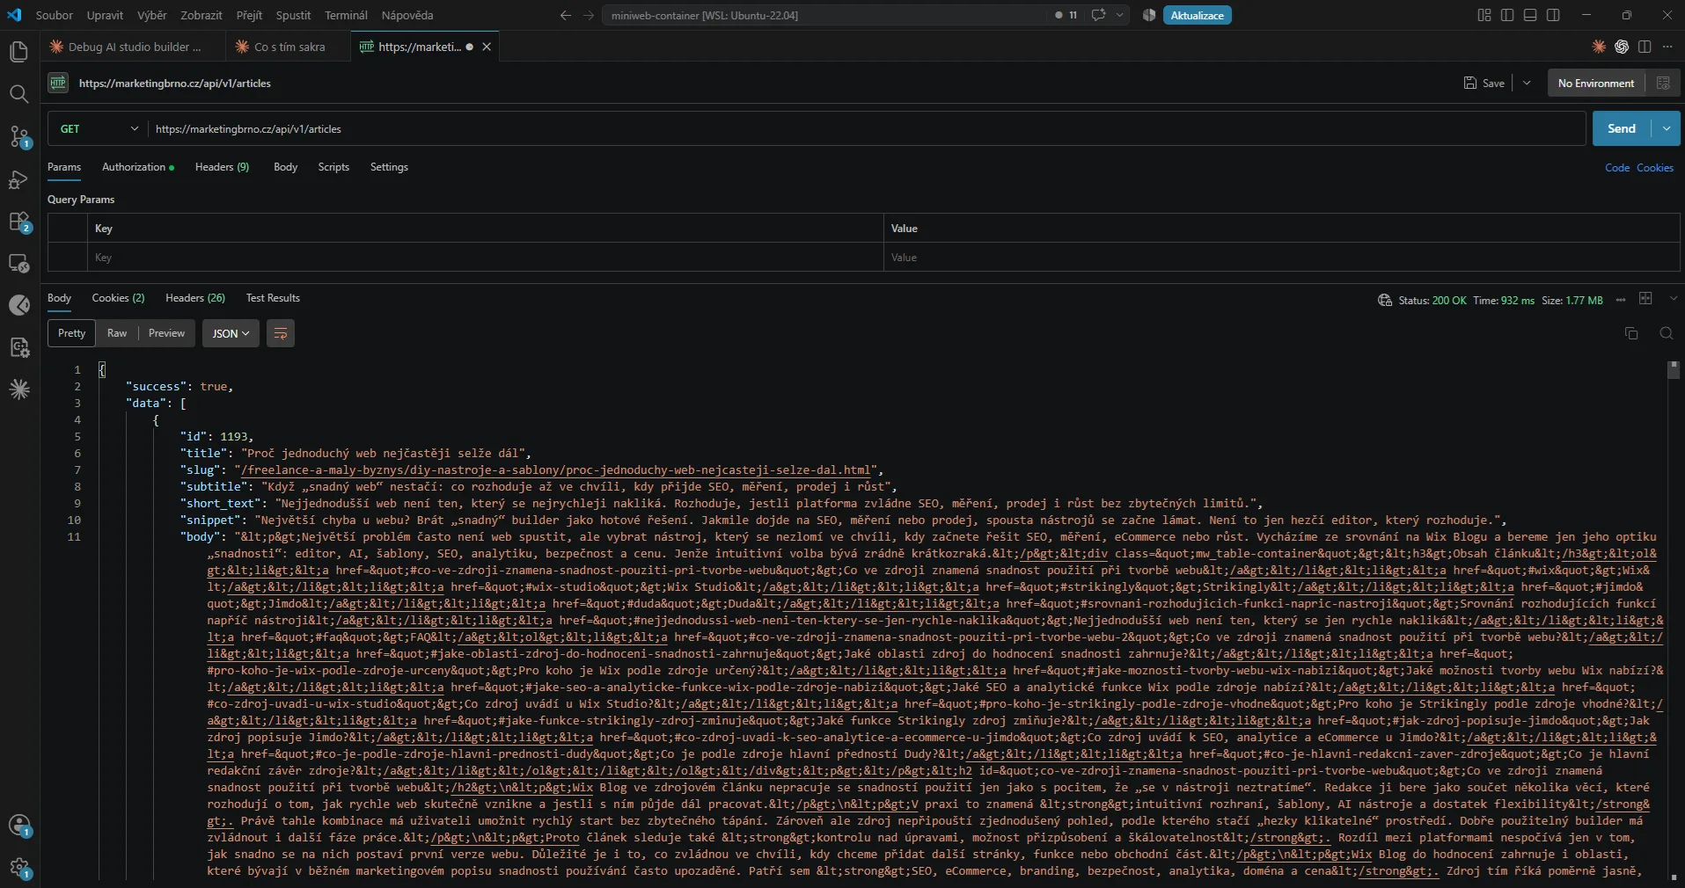
Task: Switch response view to Raw
Action: tap(117, 333)
